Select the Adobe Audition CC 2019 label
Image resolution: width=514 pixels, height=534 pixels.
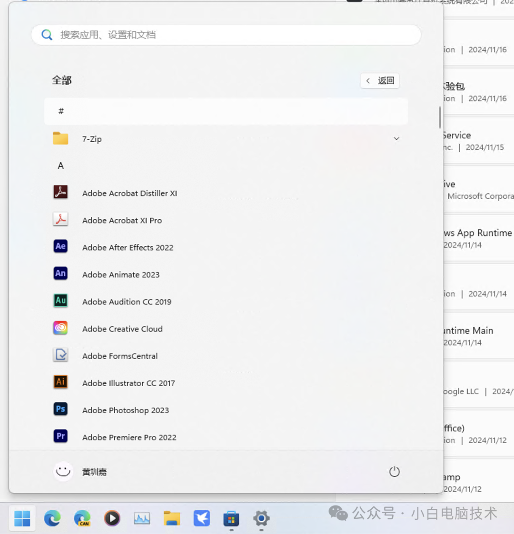pyautogui.click(x=127, y=302)
